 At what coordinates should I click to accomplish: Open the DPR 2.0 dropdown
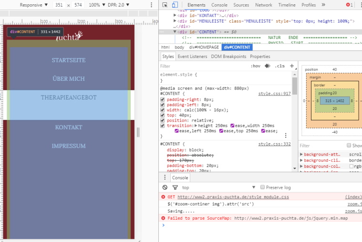[x=119, y=5]
